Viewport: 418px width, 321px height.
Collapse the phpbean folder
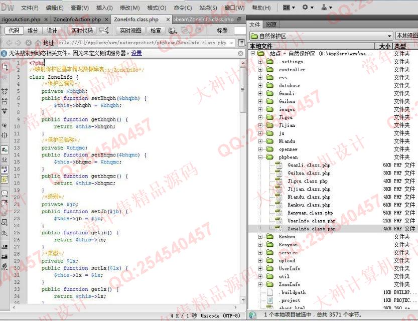(260, 157)
